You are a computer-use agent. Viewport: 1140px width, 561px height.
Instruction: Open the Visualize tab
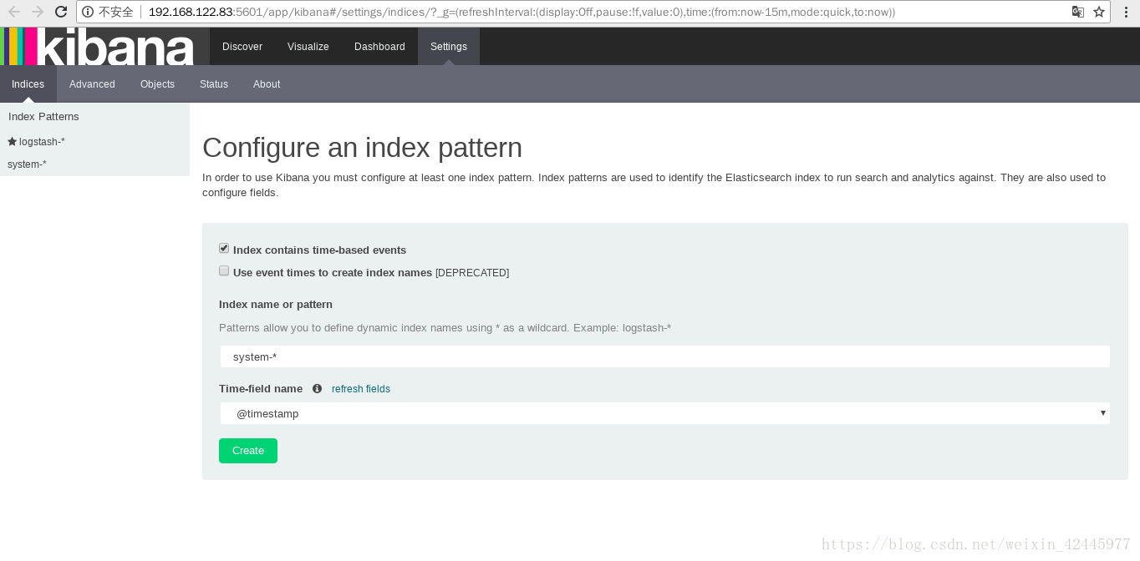[308, 47]
